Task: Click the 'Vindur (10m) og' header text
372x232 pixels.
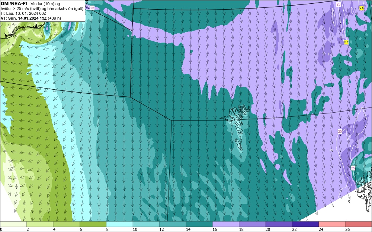Action: [45, 4]
